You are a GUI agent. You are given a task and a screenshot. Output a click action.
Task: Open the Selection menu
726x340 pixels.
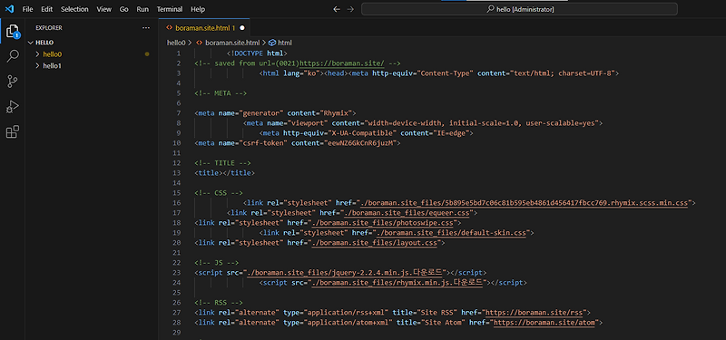point(74,9)
